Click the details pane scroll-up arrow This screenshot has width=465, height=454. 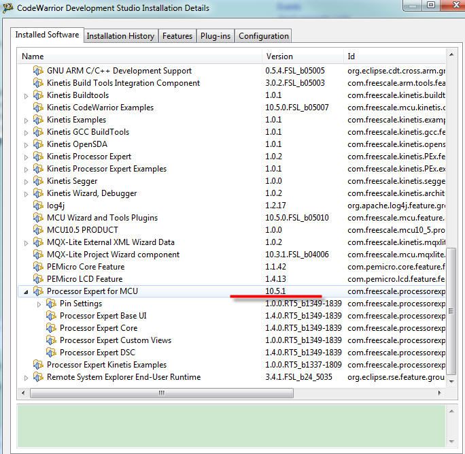pos(451,411)
